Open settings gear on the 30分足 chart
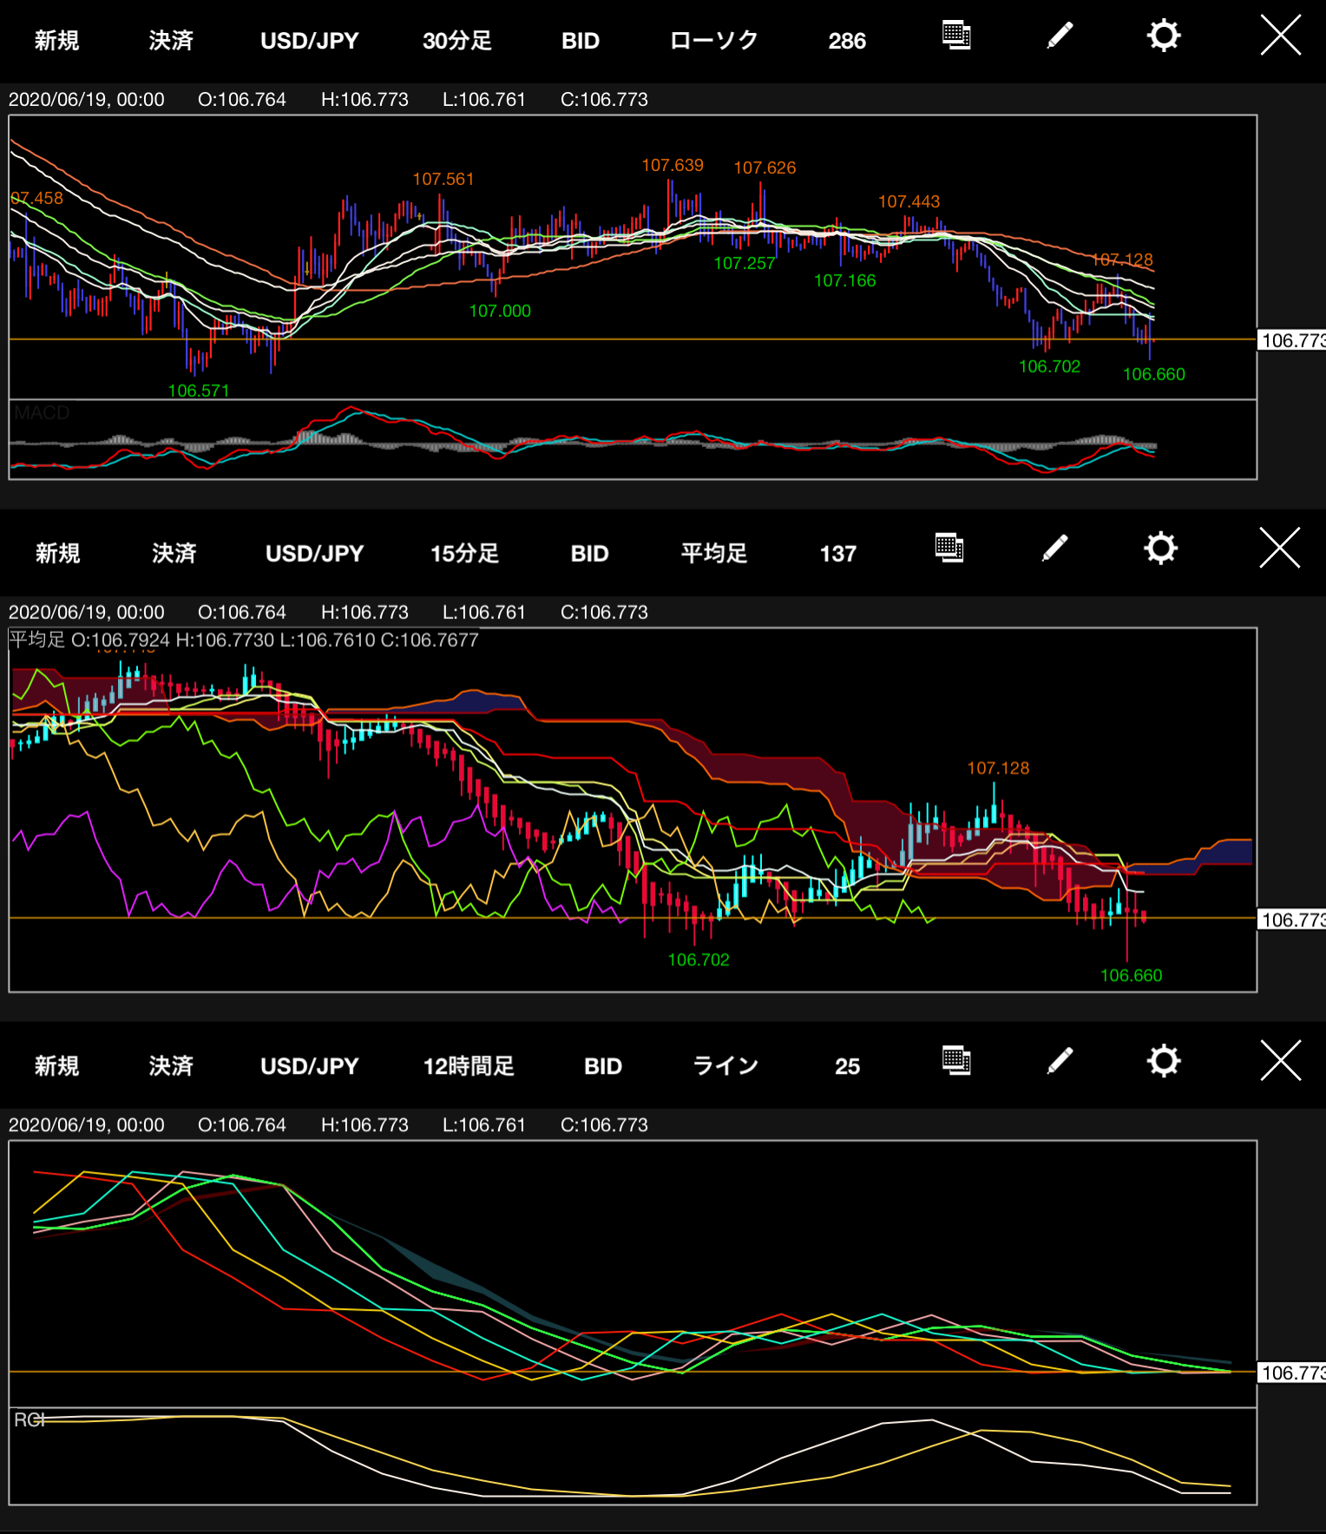1326x1534 pixels. pos(1163,36)
